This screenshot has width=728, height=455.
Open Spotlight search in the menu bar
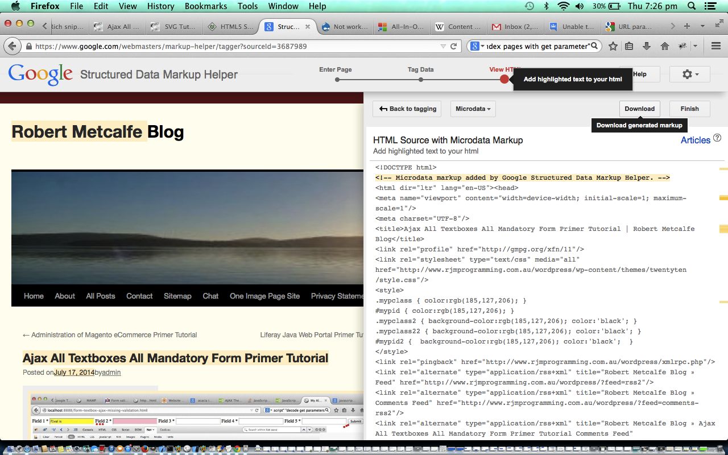(692, 6)
